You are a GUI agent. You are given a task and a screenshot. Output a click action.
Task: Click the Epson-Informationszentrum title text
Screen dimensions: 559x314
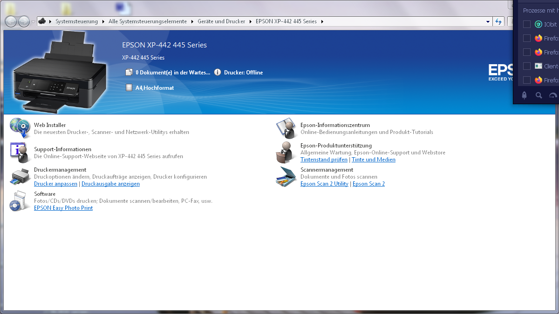tap(335, 125)
